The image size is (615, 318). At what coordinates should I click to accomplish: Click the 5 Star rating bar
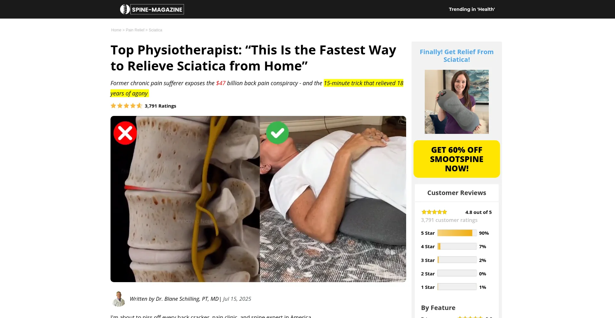pyautogui.click(x=457, y=233)
